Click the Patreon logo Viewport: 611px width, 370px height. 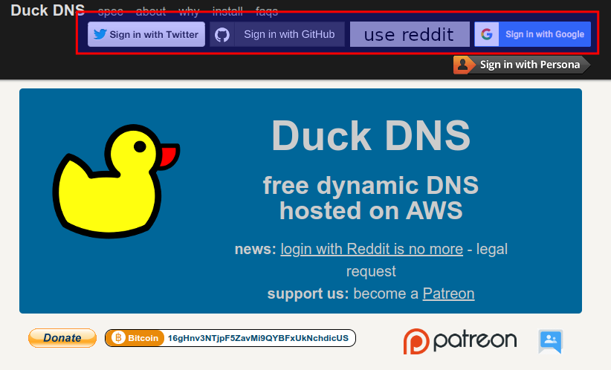tap(459, 341)
